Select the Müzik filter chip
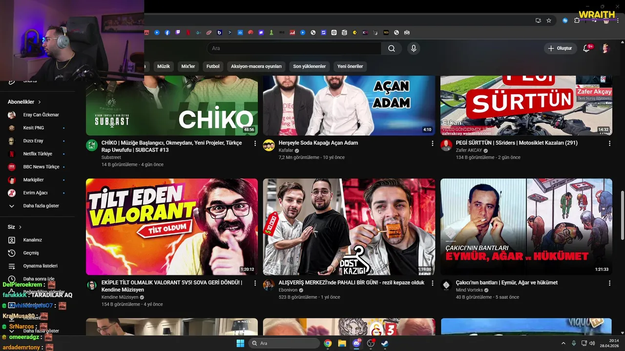This screenshot has width=625, height=351. [x=164, y=66]
